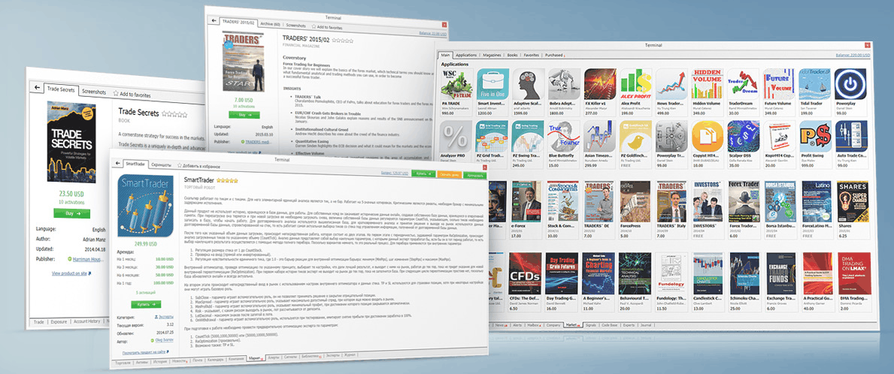Open Analyzer PRO percent-sign app
The width and height of the screenshot is (894, 374).
pos(456,135)
